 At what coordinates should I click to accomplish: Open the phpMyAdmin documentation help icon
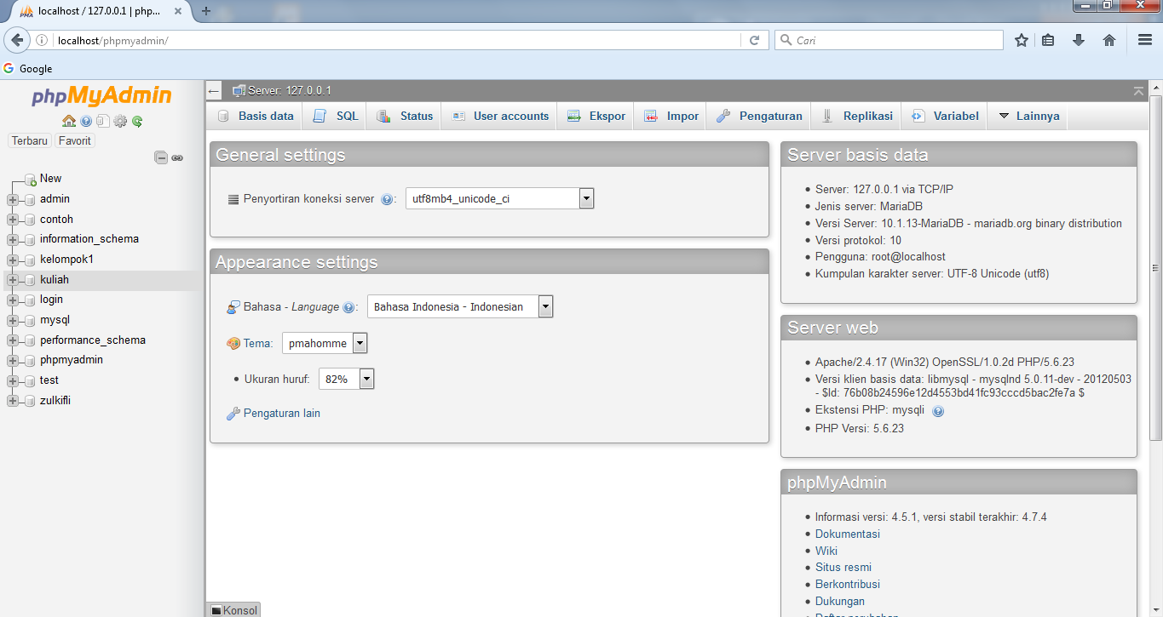[x=86, y=121]
